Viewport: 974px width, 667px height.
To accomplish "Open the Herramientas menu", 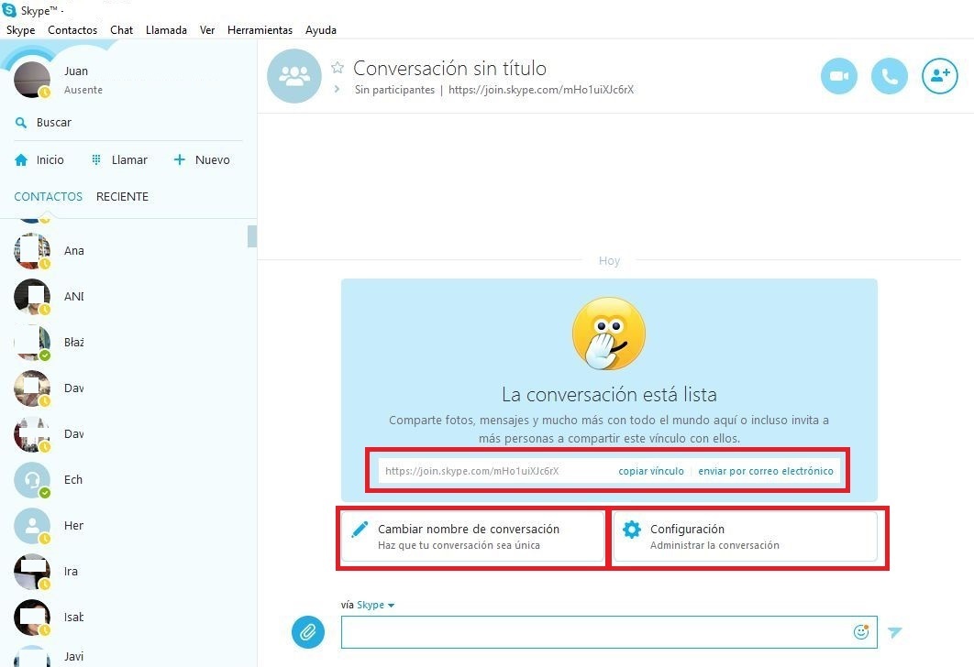I will click(x=260, y=30).
